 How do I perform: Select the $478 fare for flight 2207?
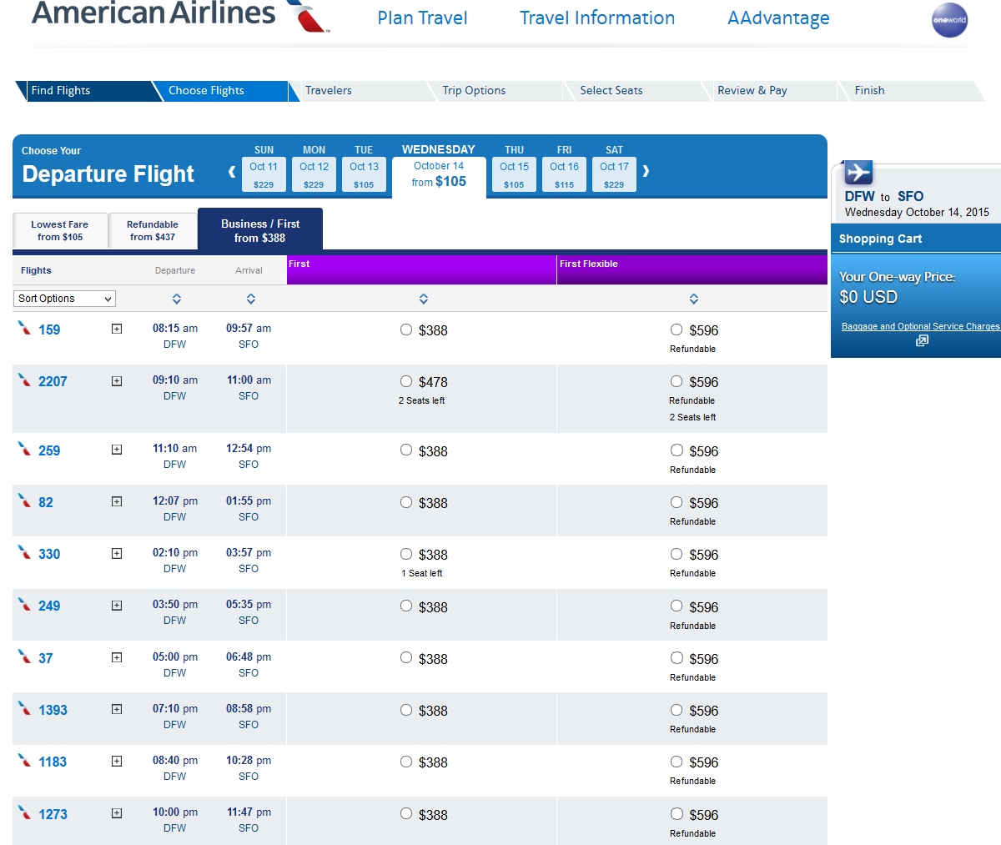coord(406,382)
